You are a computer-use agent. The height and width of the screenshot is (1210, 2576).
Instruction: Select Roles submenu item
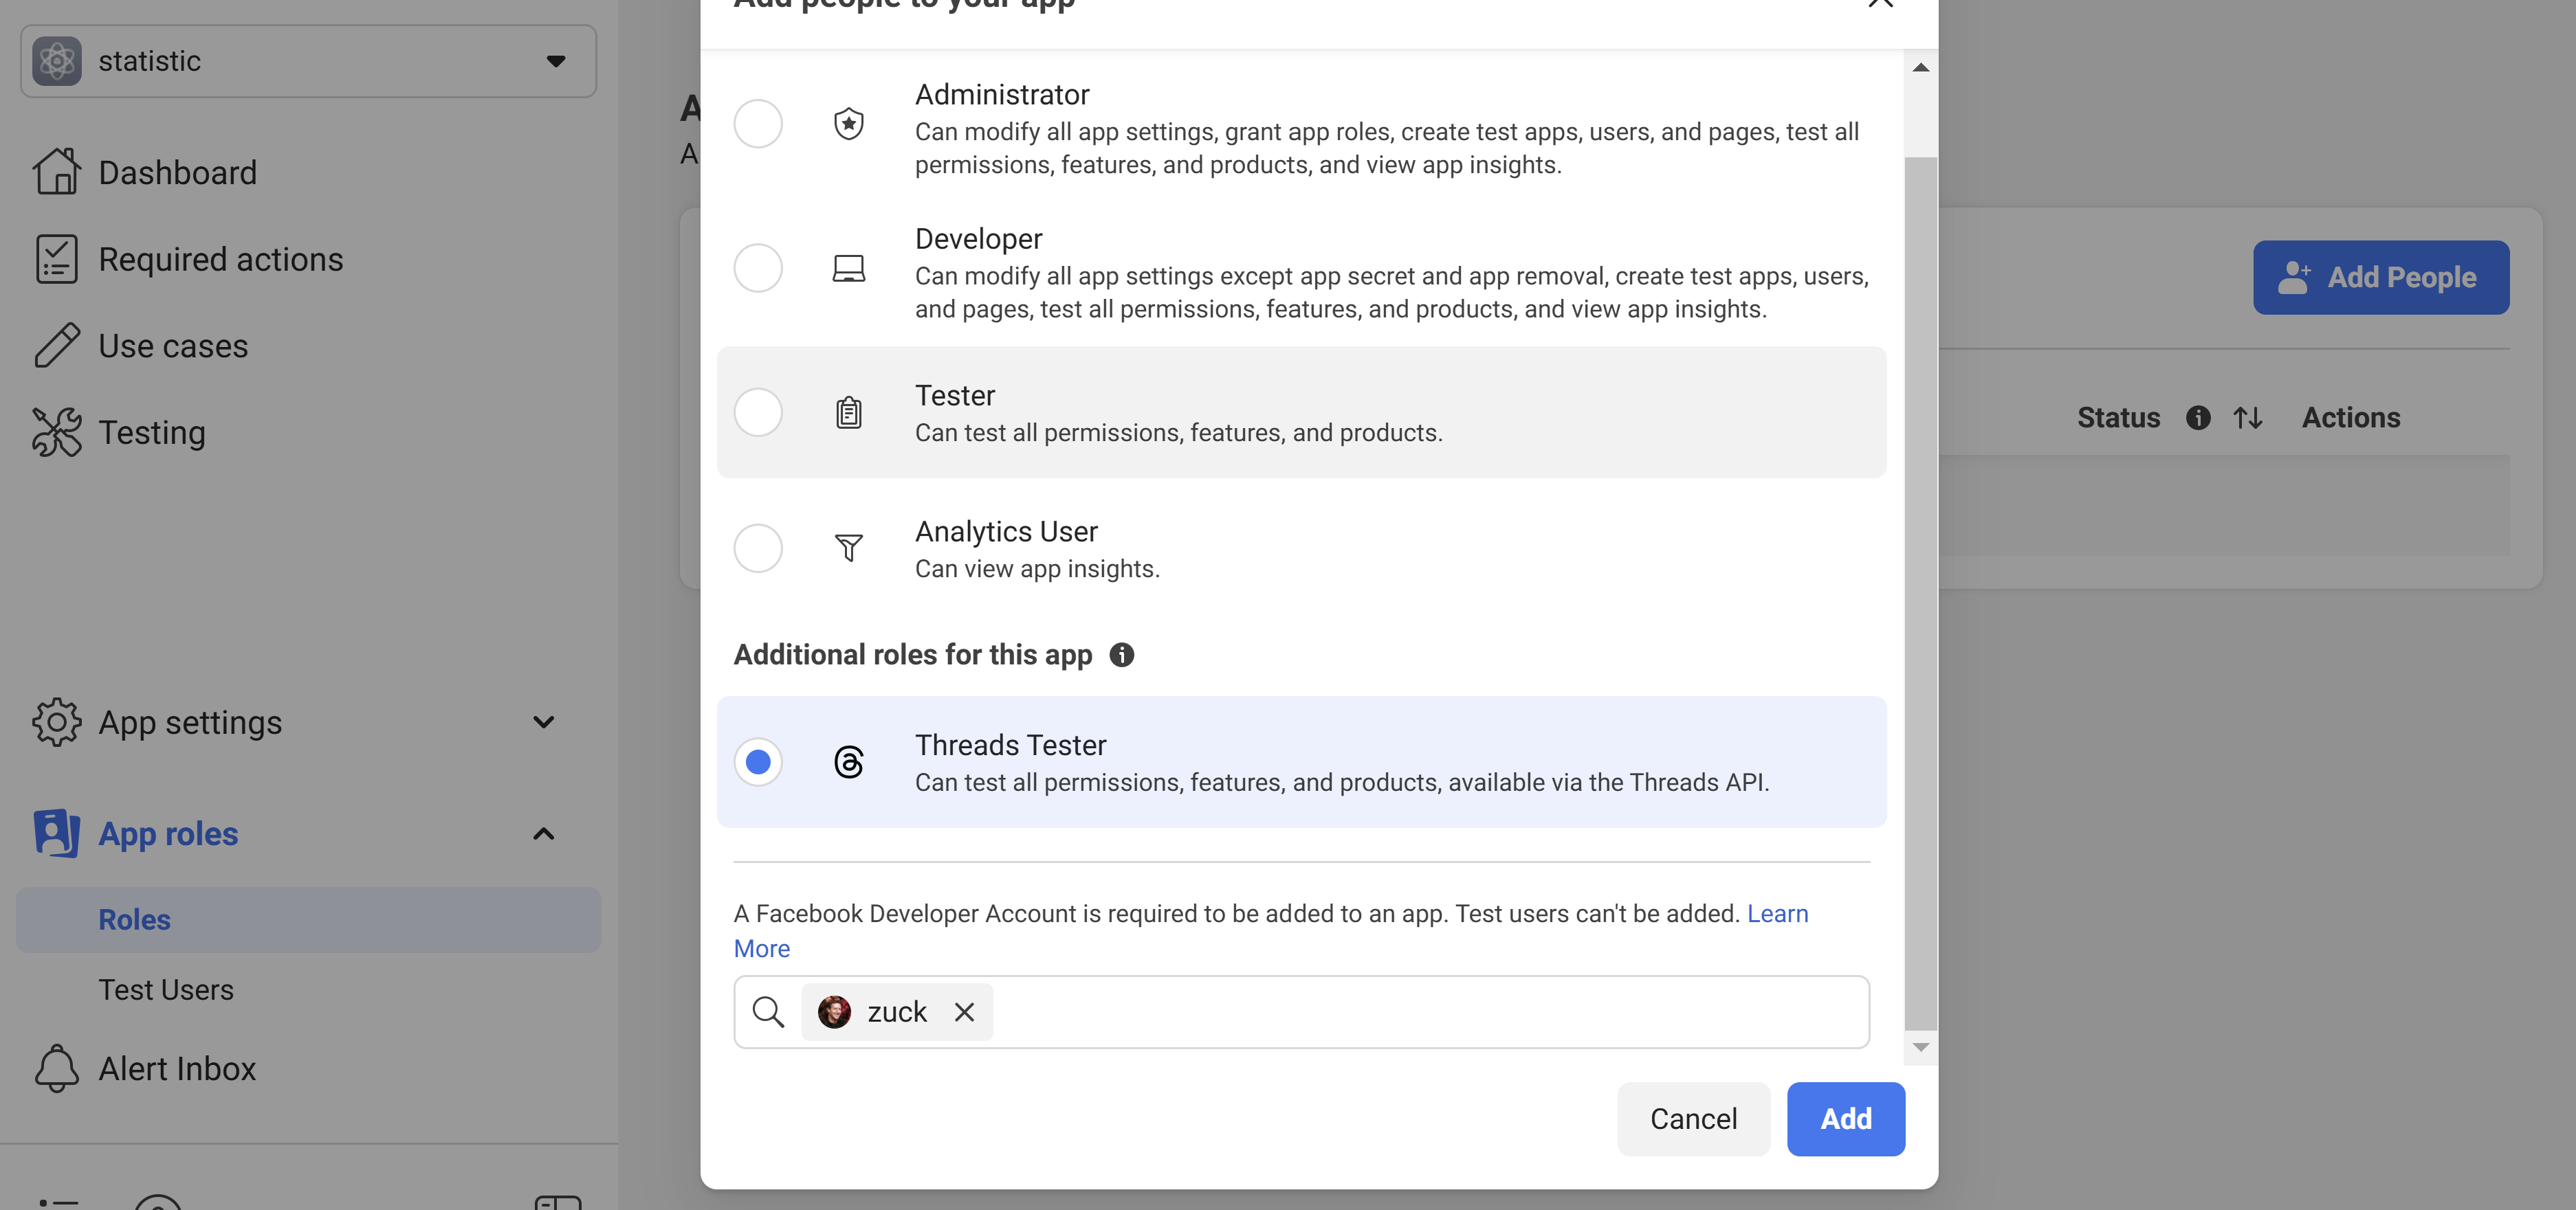[x=308, y=920]
